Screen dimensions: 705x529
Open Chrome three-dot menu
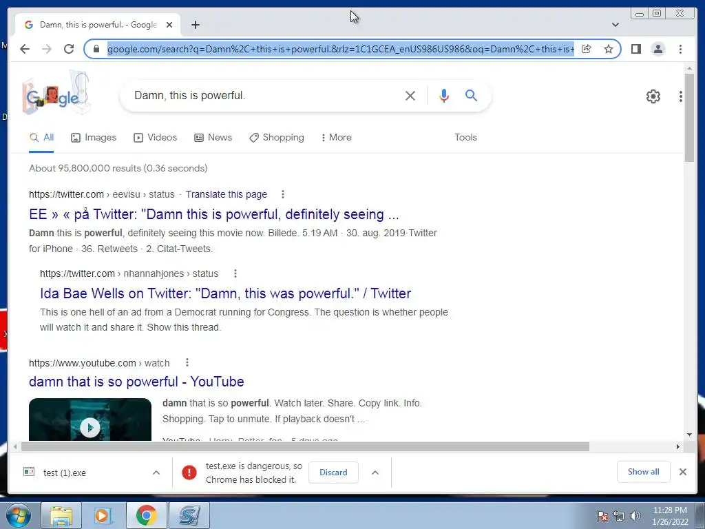tap(680, 49)
